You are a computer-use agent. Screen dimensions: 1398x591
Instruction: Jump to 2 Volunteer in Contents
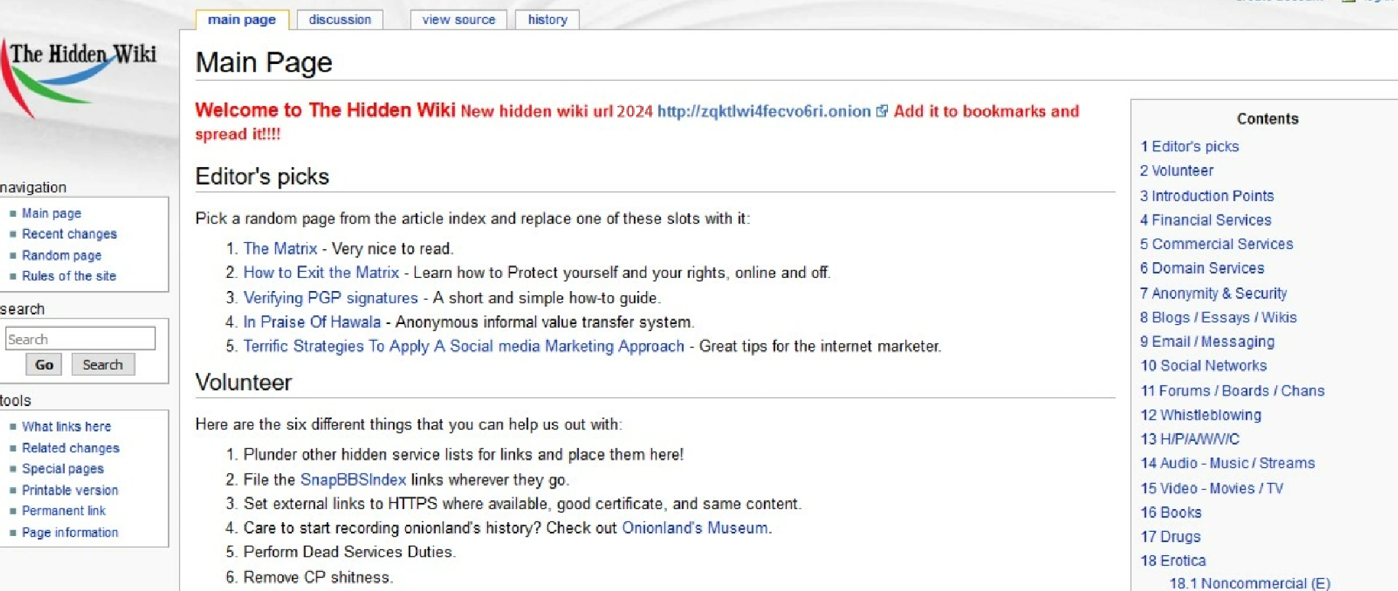[x=1176, y=171]
